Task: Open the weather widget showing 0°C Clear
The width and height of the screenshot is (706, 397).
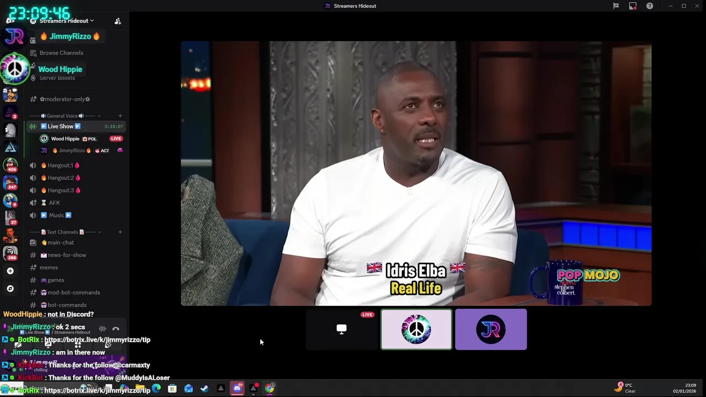Action: coord(625,388)
